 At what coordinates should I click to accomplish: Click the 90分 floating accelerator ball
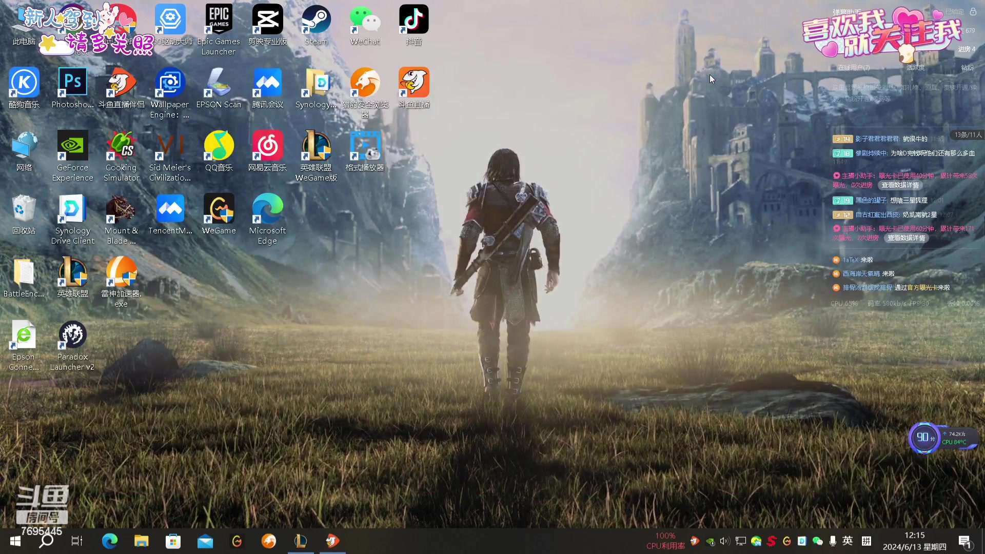tap(923, 438)
